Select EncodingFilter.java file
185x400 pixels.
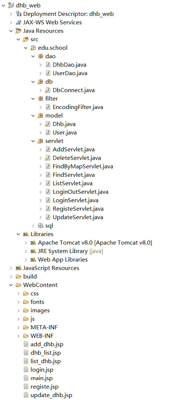tap(78, 107)
